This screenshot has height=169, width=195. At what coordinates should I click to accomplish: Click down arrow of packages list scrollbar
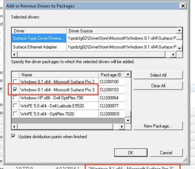click(x=128, y=120)
